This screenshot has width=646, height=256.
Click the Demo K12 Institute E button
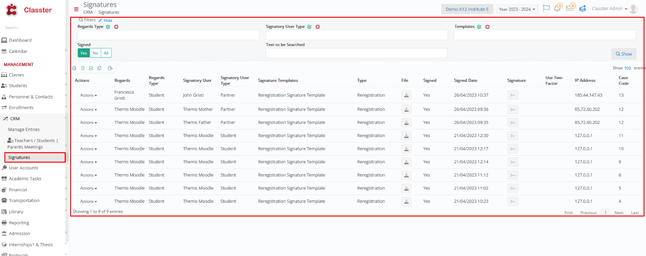point(467,9)
